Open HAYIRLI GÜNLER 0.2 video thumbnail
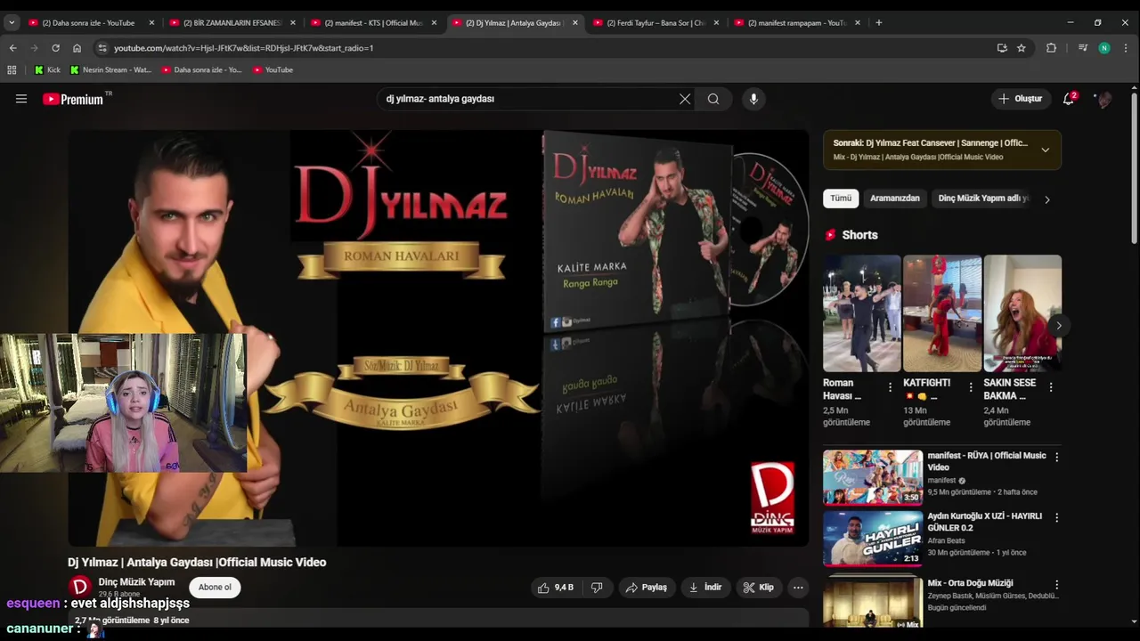Viewport: 1140px width, 641px height. click(x=873, y=538)
